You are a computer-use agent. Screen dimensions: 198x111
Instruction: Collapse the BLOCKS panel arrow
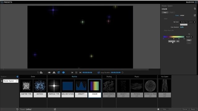196,2
